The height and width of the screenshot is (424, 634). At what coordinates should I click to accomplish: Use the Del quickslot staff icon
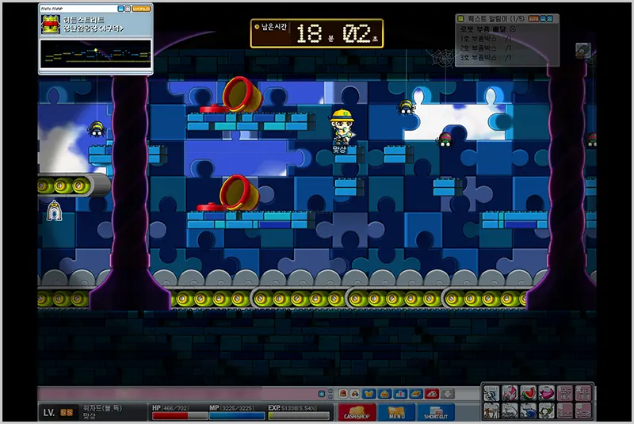(x=510, y=411)
